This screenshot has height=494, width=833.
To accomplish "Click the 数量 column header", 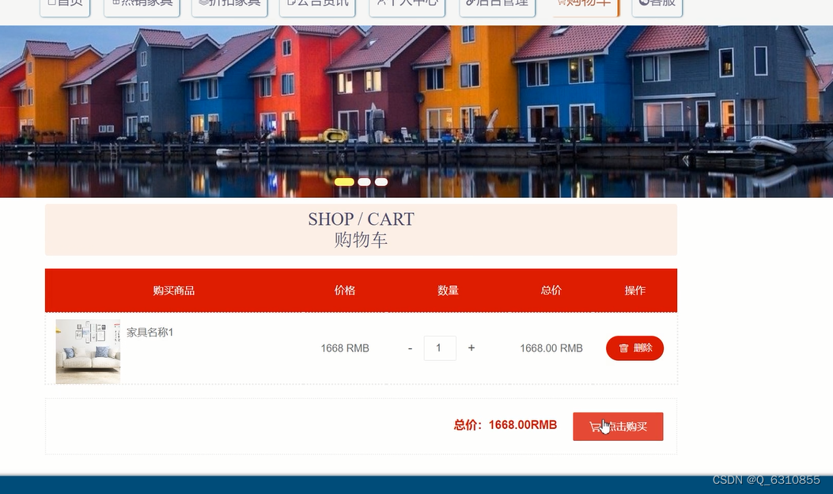I will 449,291.
